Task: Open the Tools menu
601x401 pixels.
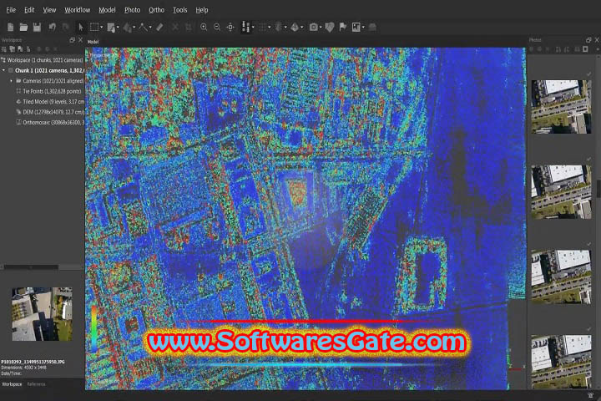Action: coord(179,10)
